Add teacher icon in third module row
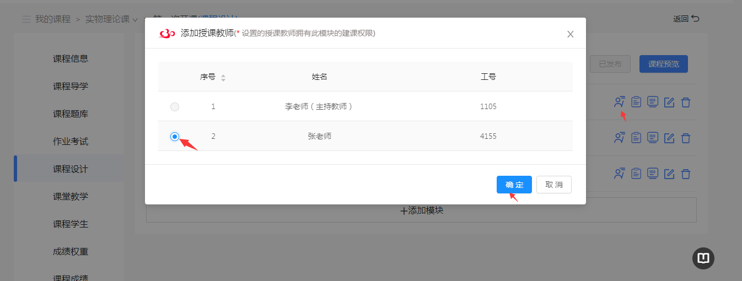This screenshot has width=742, height=281. pyautogui.click(x=620, y=174)
